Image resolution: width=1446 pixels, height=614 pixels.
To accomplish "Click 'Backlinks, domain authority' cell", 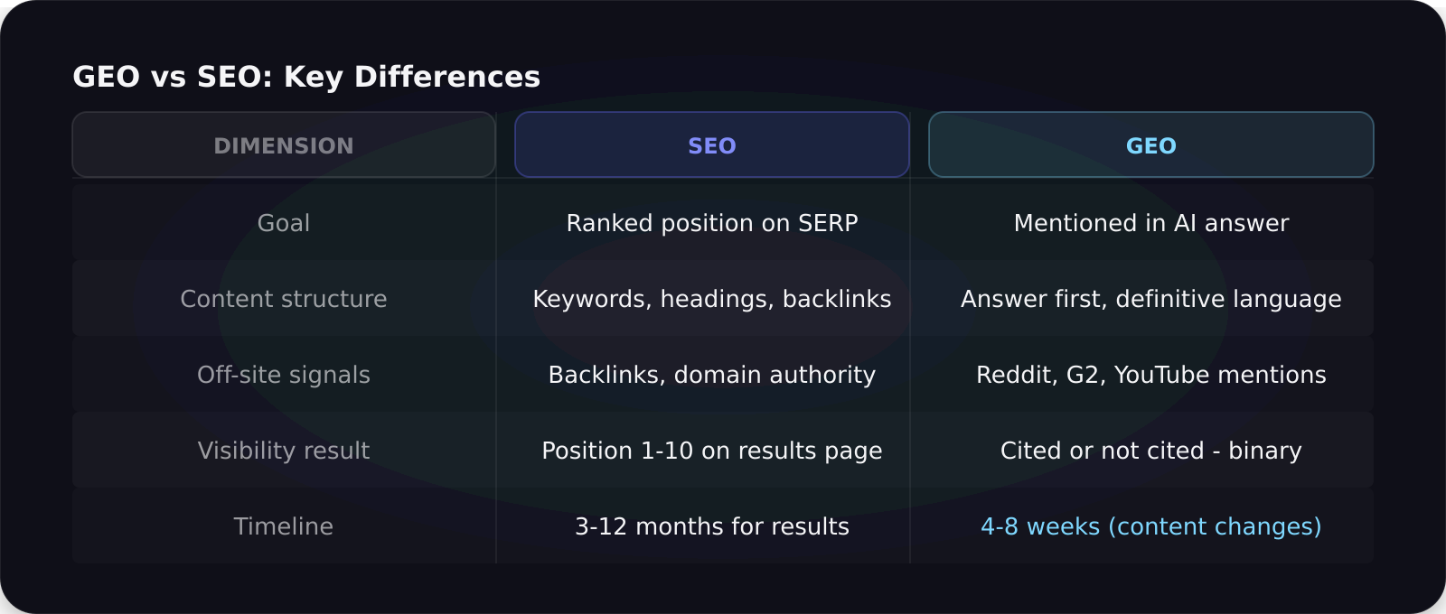I will [712, 375].
